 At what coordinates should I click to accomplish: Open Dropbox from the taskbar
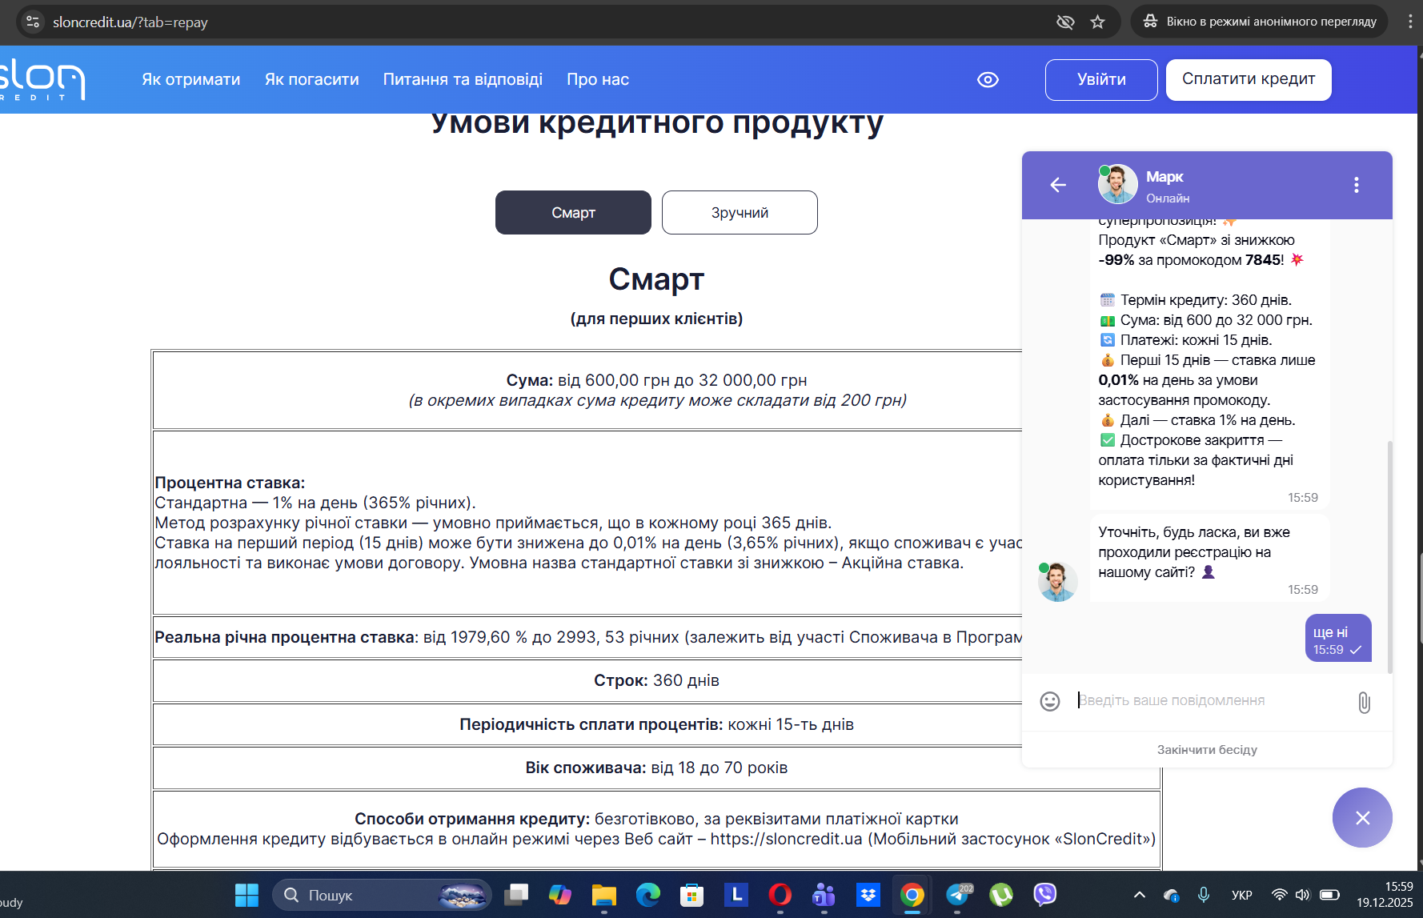[x=868, y=895]
